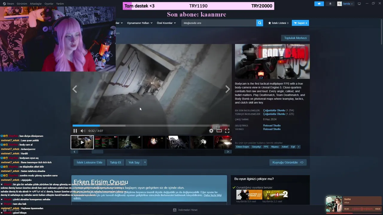The height and width of the screenshot is (215, 383).
Task: Open publisher Reissad Studio link
Action: [272, 129]
